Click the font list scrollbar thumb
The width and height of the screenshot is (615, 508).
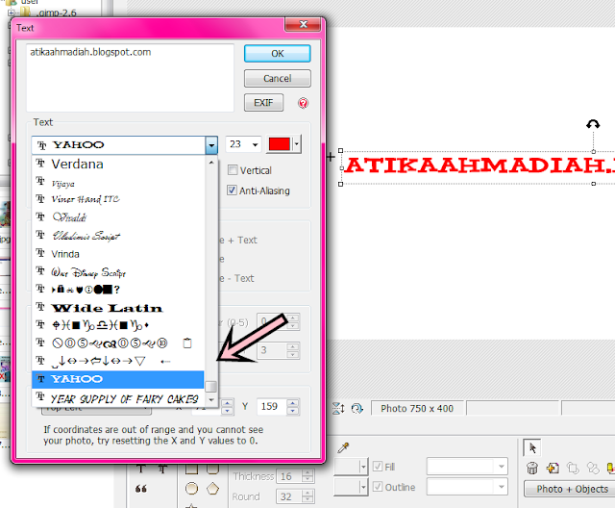[x=211, y=387]
